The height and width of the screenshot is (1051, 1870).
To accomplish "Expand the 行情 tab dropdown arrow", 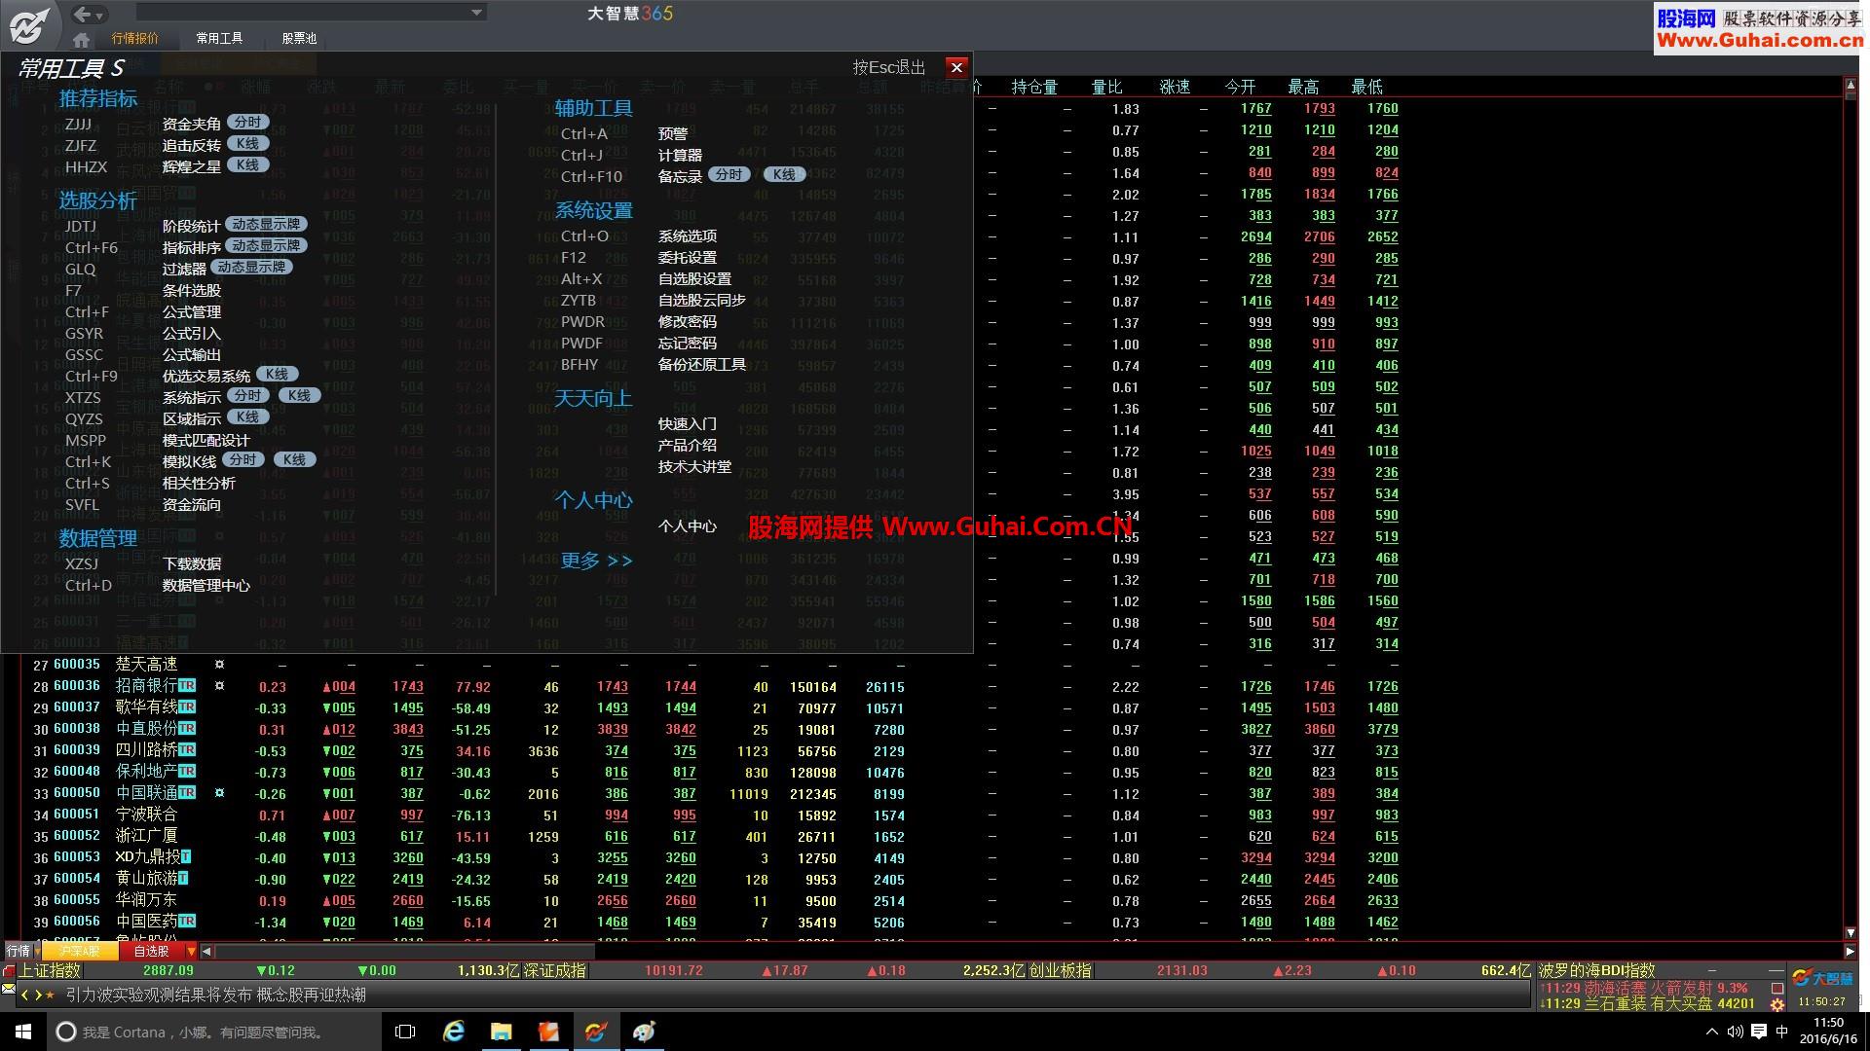I will coord(37,952).
